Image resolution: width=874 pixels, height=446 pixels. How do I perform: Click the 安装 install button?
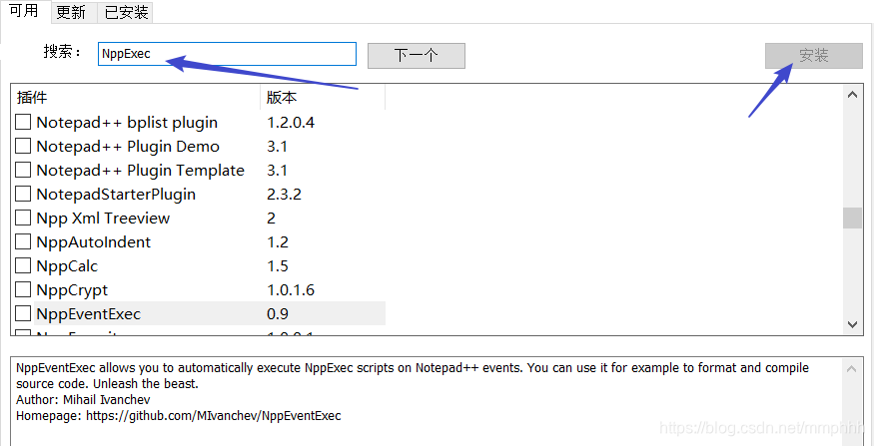[x=814, y=56]
